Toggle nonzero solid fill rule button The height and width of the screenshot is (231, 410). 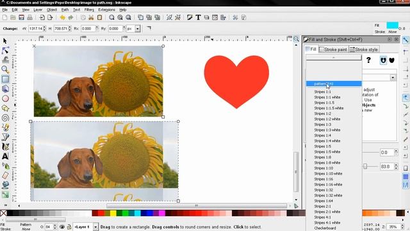(x=391, y=60)
